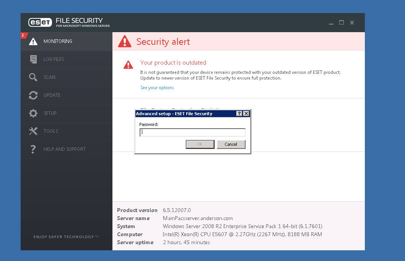Click the warning icon beside outdated product message

coord(128,65)
